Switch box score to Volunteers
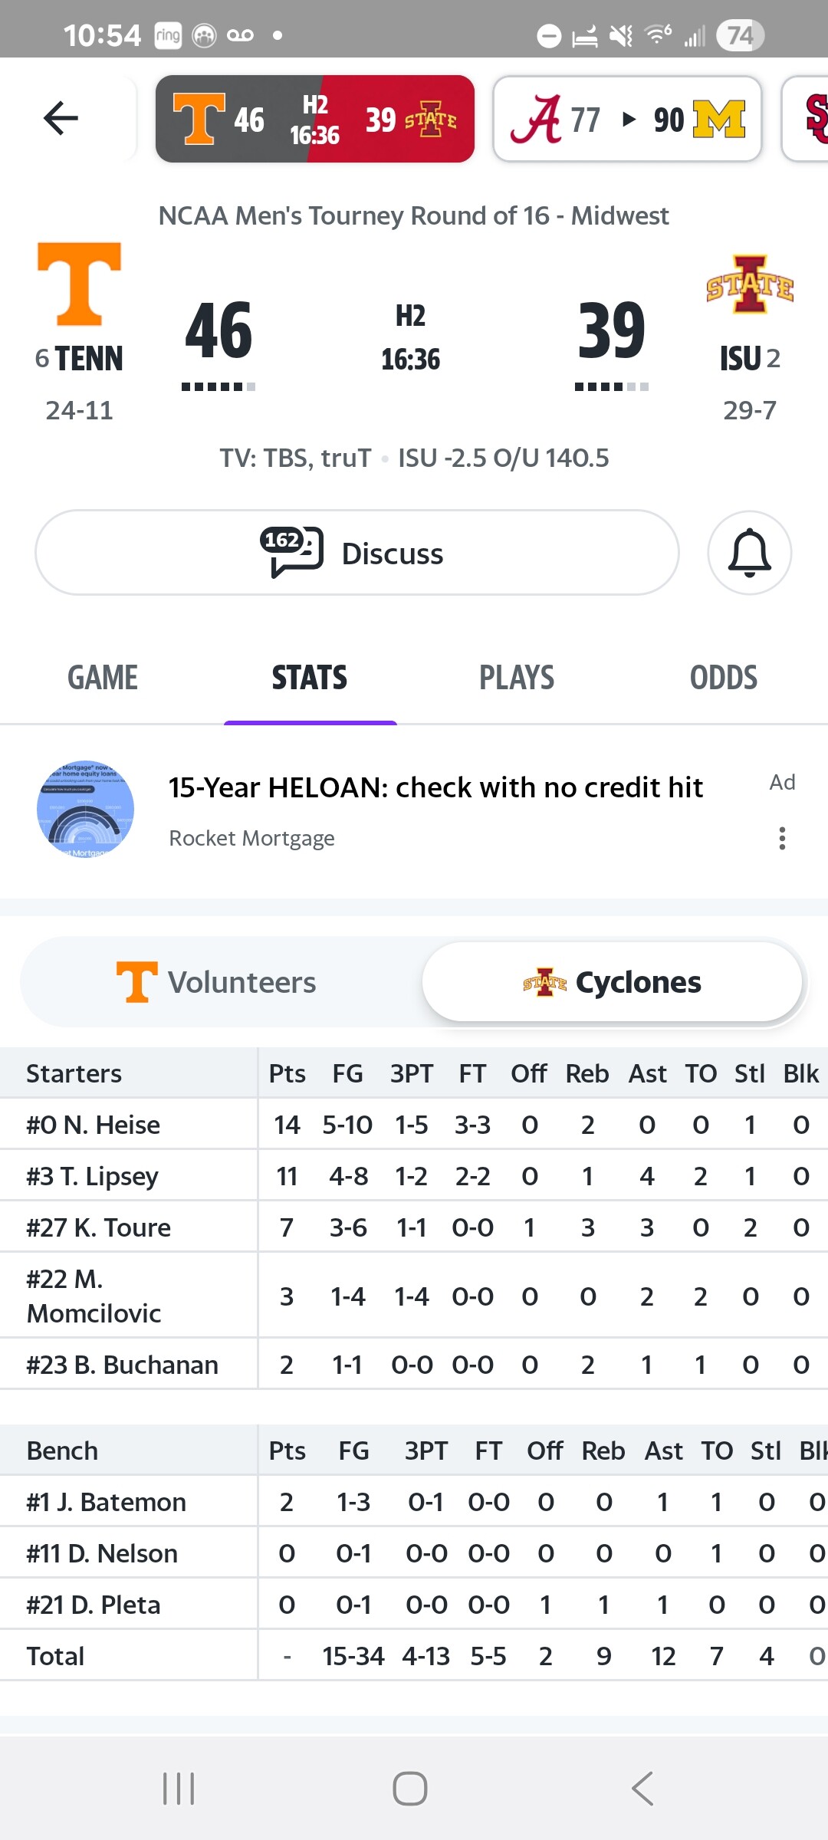 [218, 982]
